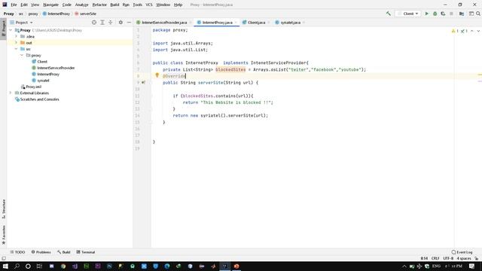Viewport: 482px width, 271px height.
Task: Open the File menu
Action: pyautogui.click(x=14, y=5)
